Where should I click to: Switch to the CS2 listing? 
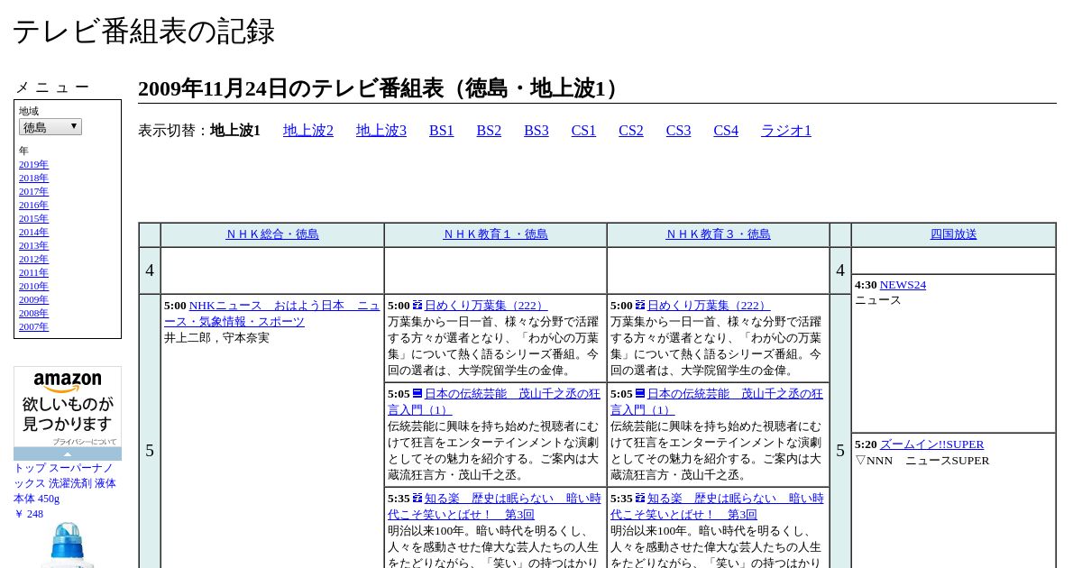point(631,131)
